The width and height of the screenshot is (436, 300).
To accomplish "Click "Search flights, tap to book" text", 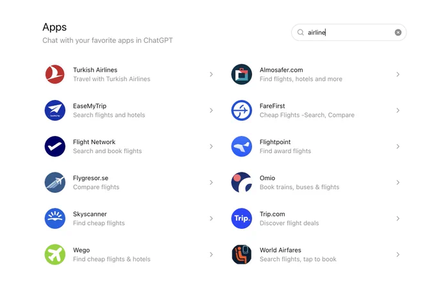I will coord(298,259).
